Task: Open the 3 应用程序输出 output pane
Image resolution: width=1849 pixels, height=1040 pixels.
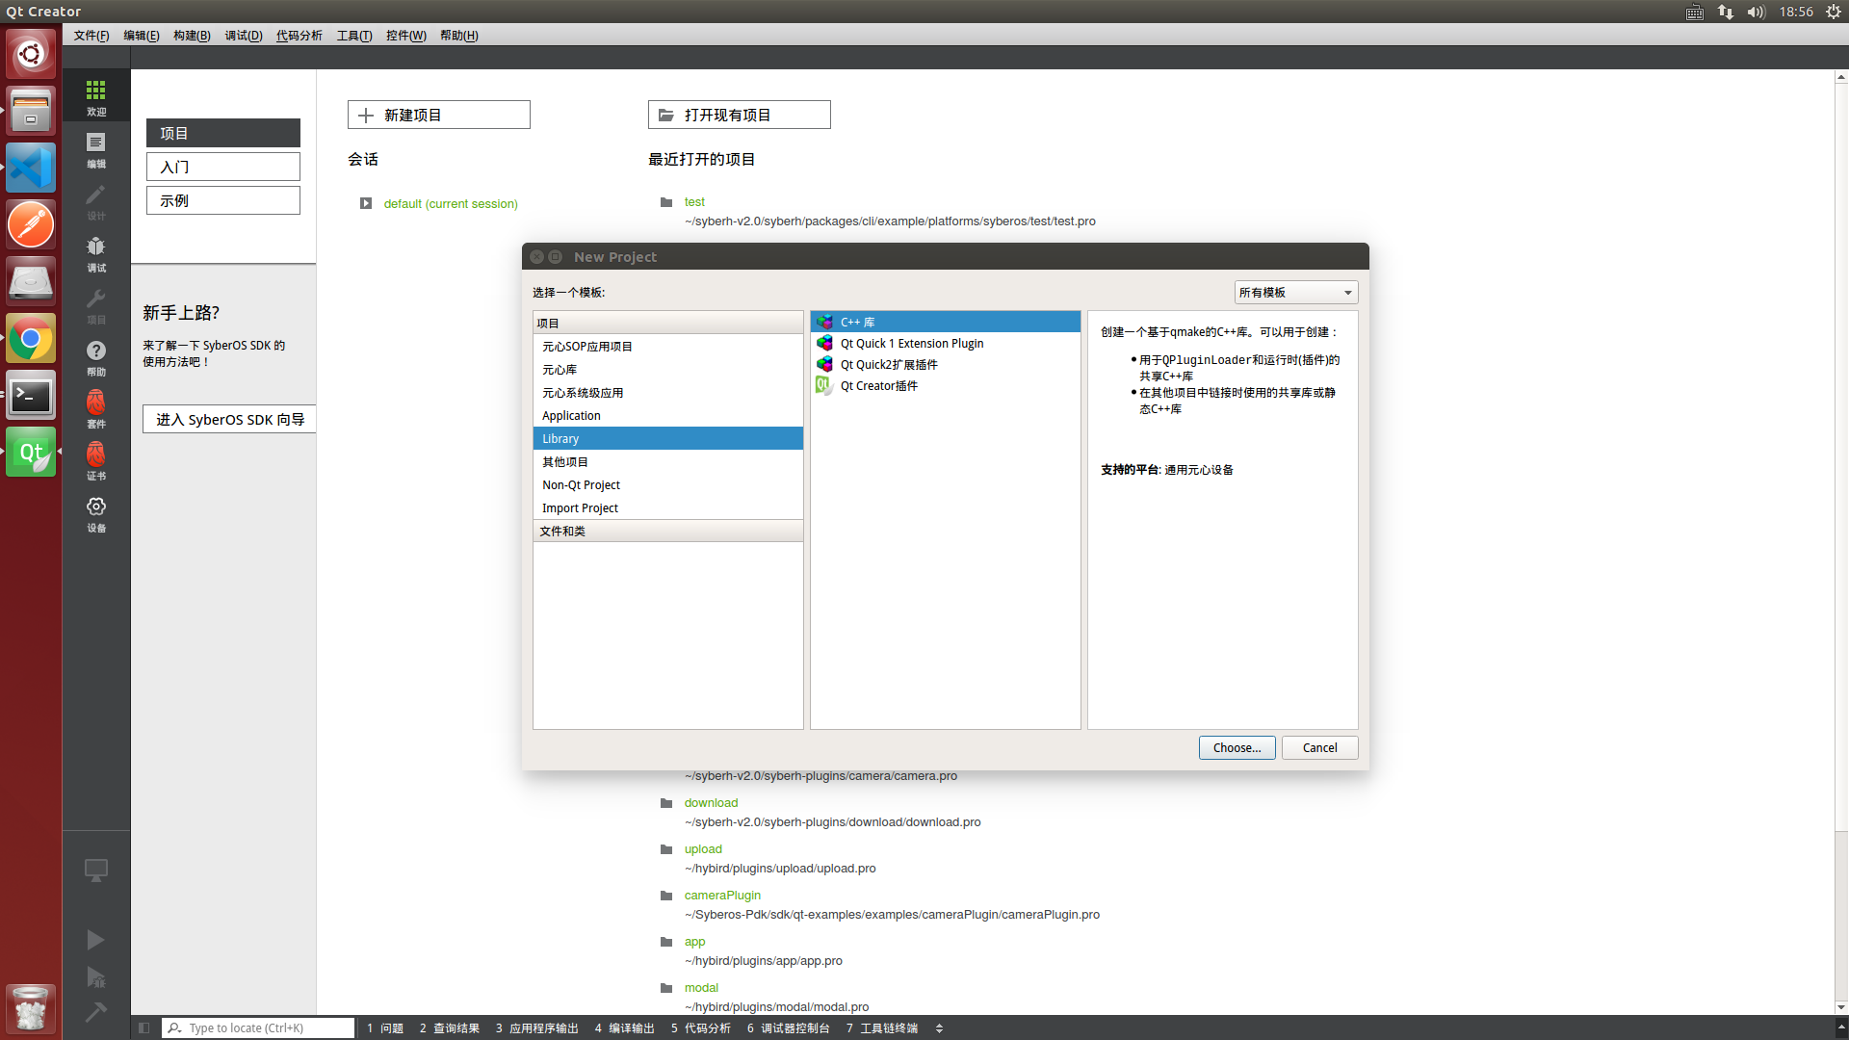Action: coord(537,1027)
